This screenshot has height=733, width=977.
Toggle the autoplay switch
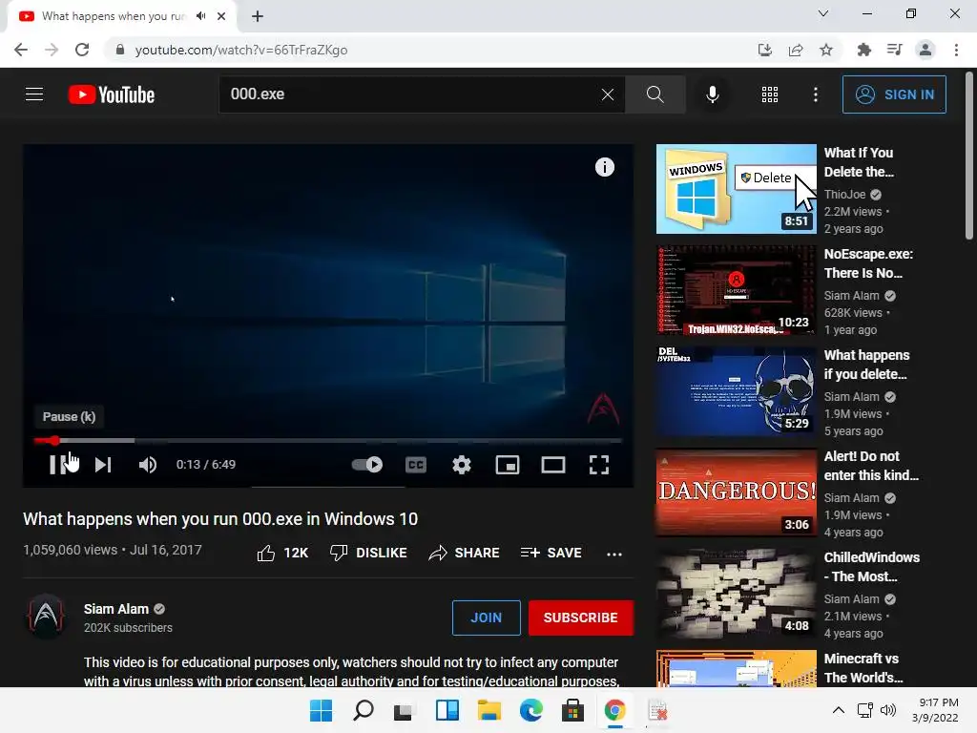[367, 465]
